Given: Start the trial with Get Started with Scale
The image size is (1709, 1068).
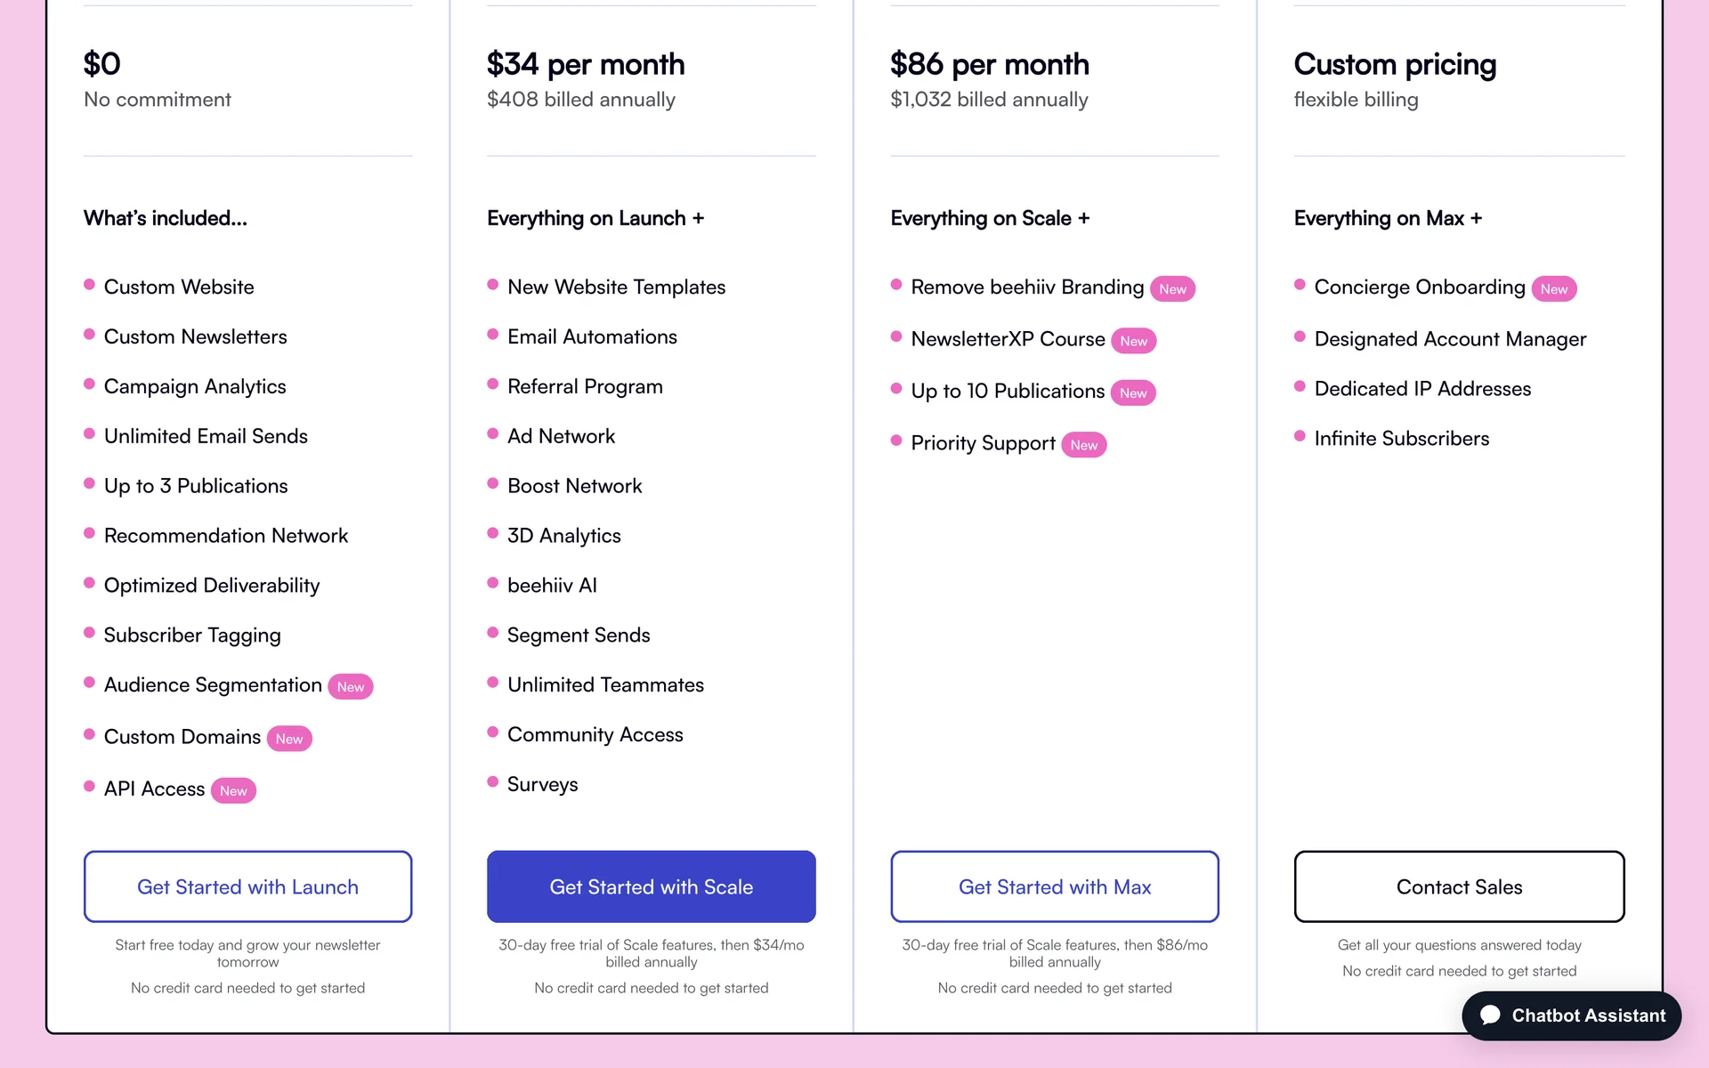Looking at the screenshot, I should click(x=651, y=886).
